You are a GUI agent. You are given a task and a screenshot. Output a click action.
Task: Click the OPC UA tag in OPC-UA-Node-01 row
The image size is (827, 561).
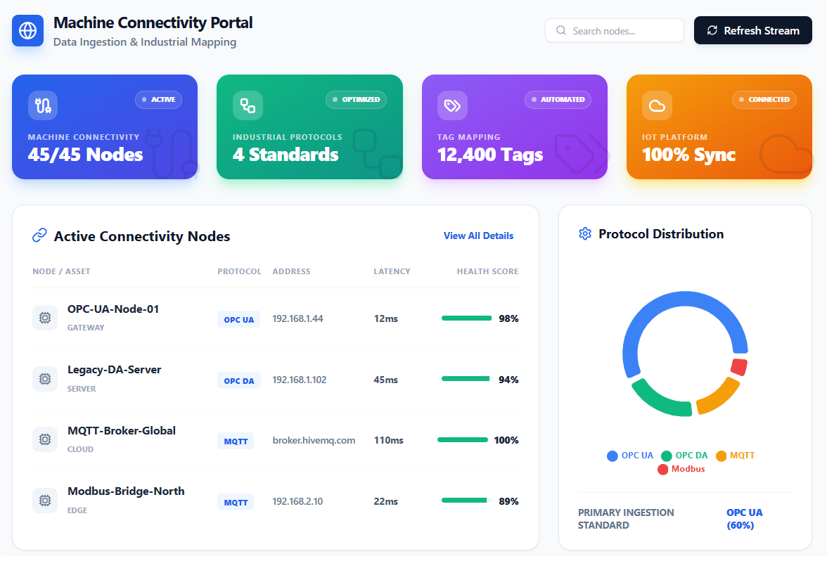click(x=239, y=319)
